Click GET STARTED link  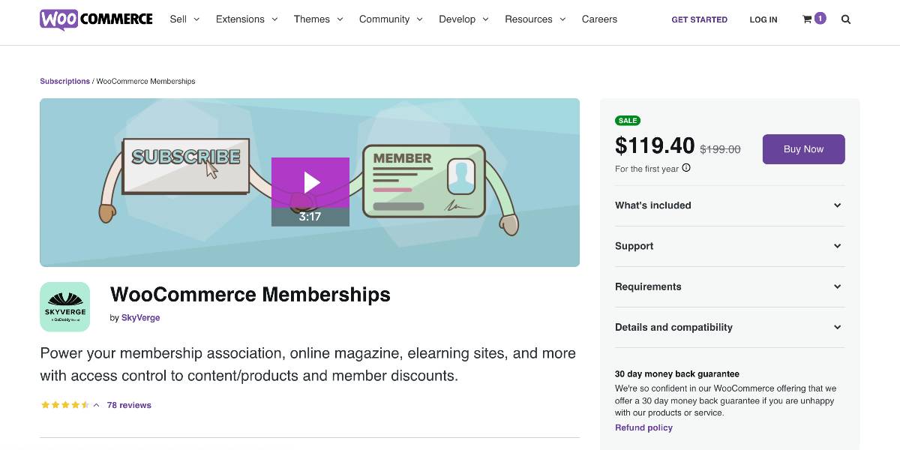699,19
